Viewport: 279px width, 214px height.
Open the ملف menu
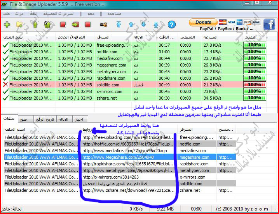(x=7, y=14)
